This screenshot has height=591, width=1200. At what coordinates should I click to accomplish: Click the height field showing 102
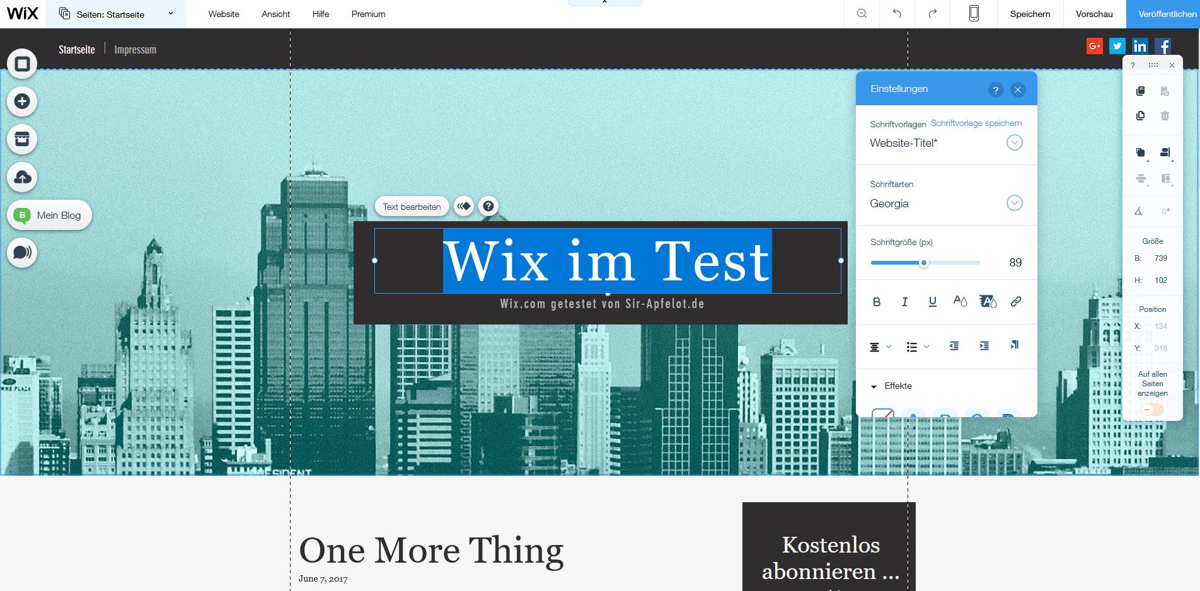pyautogui.click(x=1161, y=280)
